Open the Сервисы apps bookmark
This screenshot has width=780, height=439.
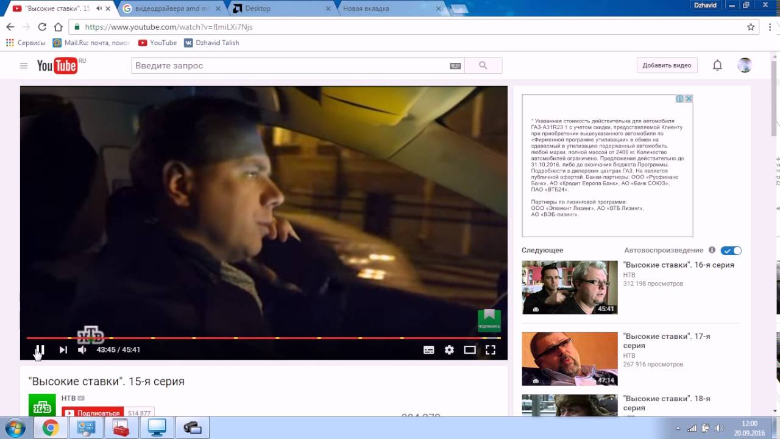(26, 43)
